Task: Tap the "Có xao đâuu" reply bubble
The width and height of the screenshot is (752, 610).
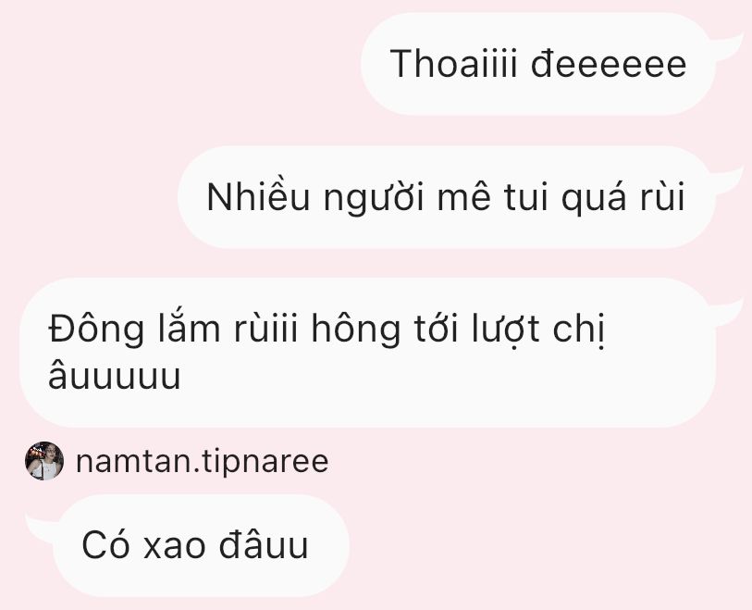Action: [x=201, y=546]
